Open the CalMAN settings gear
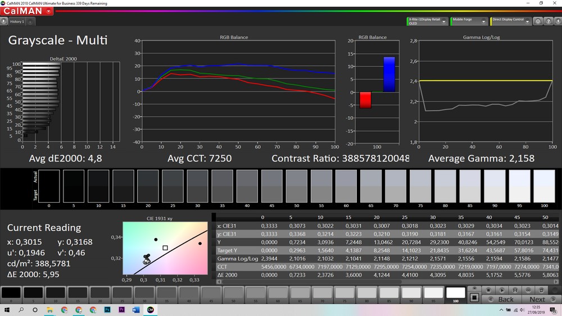Screen dimensions: 562x316 [x=538, y=21]
